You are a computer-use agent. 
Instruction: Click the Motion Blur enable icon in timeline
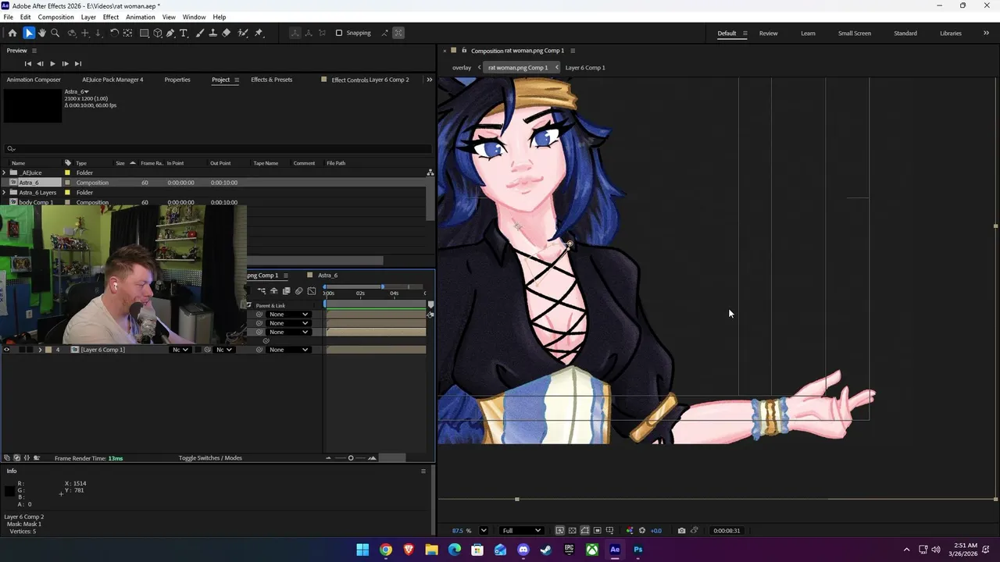point(298,291)
